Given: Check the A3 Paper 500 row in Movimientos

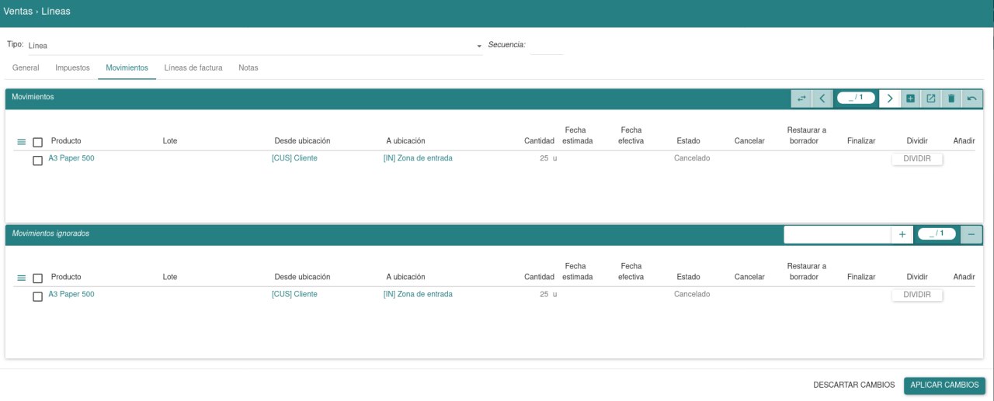Looking at the screenshot, I should point(37,161).
